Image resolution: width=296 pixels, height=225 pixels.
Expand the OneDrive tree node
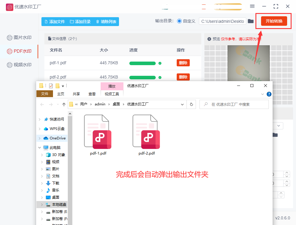[x=39, y=138]
